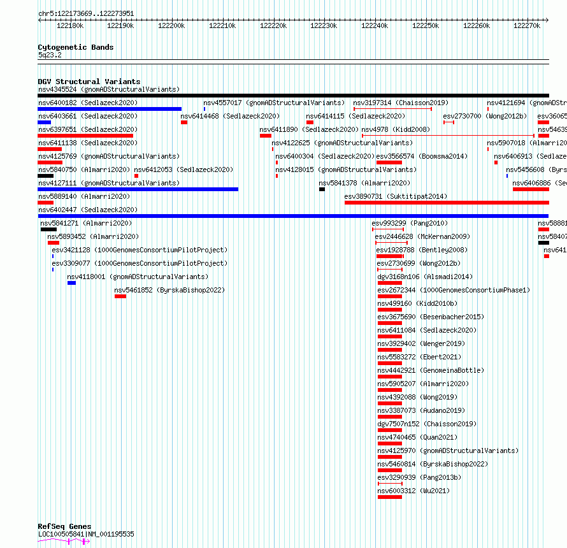The width and height of the screenshot is (567, 548).
Task: Open nsv5461852 ByrskaBishop2022 variant
Action: click(x=169, y=290)
